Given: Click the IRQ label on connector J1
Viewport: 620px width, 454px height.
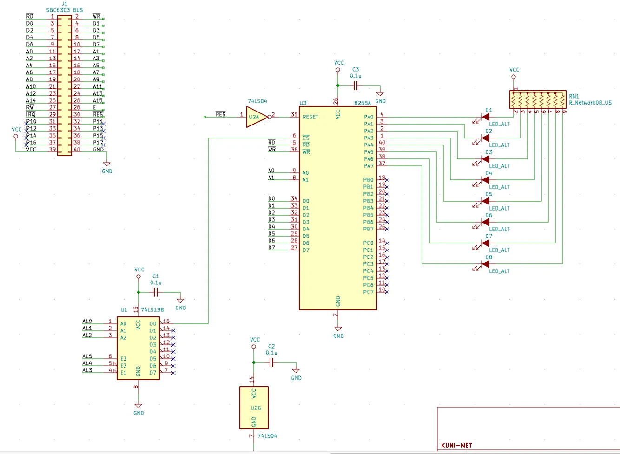Looking at the screenshot, I should click(31, 114).
